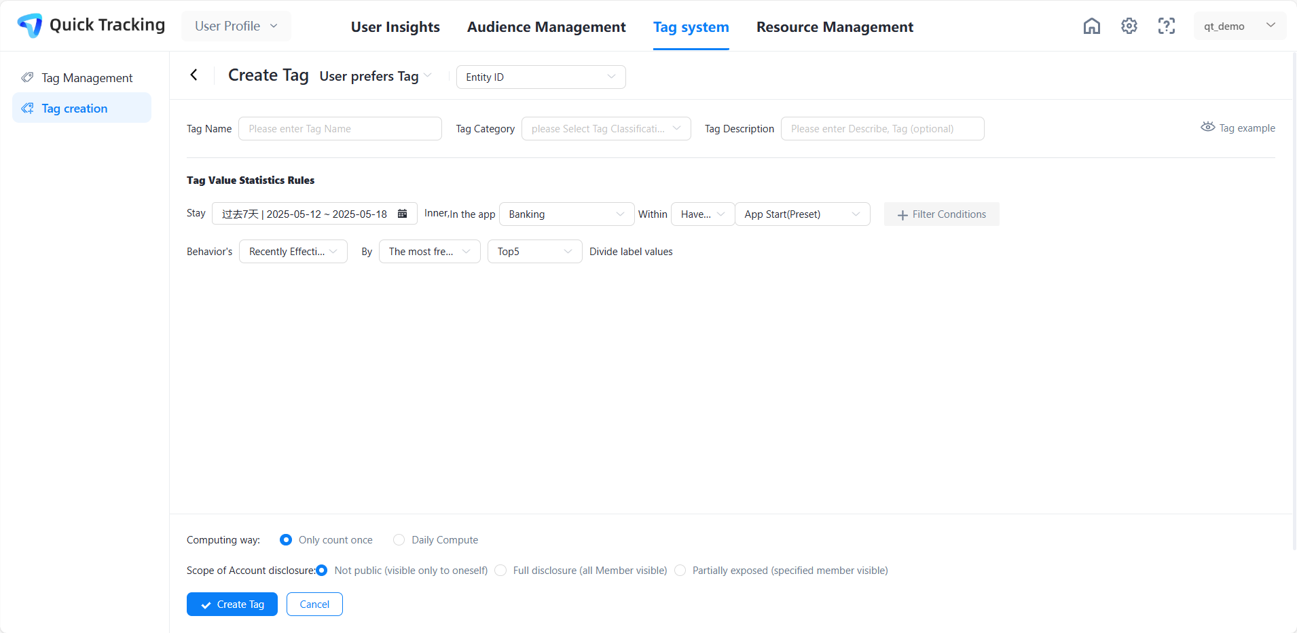
Task: Open settings gear icon
Action: coord(1129,26)
